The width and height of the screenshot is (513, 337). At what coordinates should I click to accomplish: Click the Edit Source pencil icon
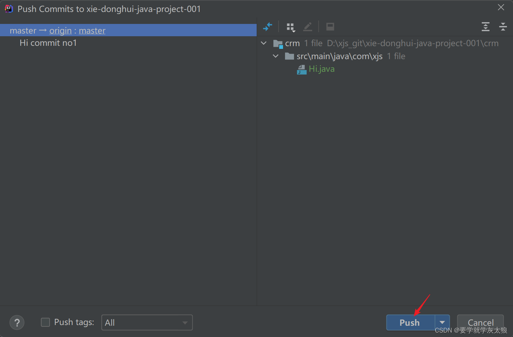(x=308, y=27)
